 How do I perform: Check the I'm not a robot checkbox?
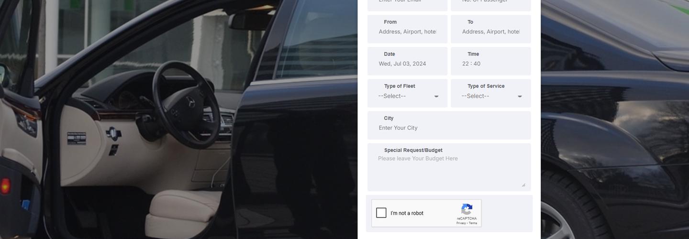381,213
